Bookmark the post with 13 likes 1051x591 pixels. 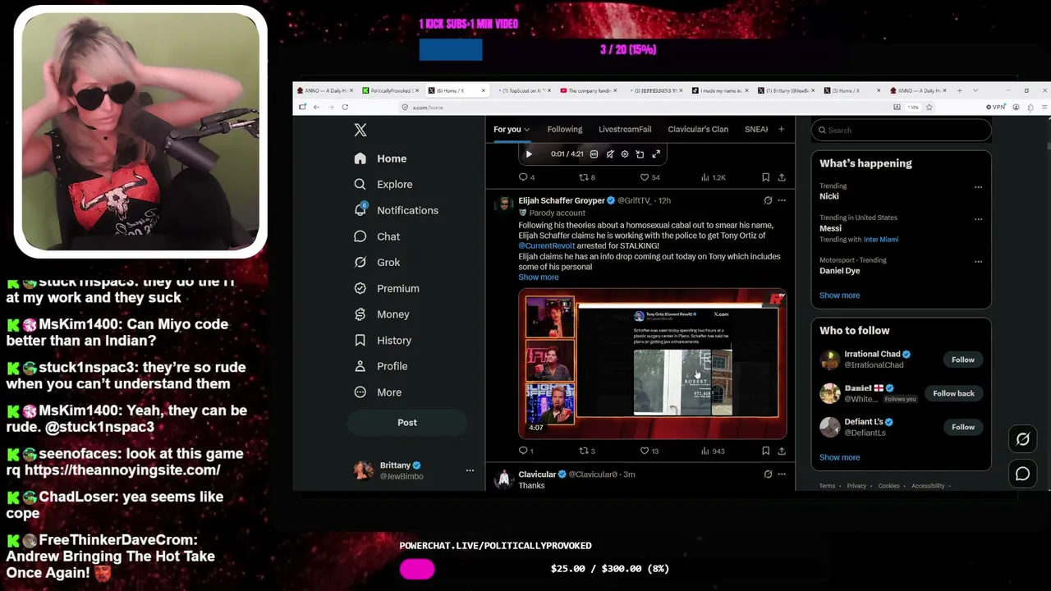point(766,451)
